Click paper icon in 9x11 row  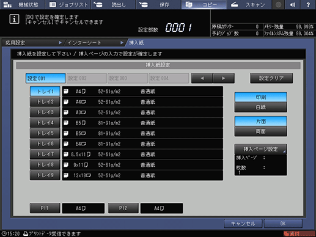66,165
